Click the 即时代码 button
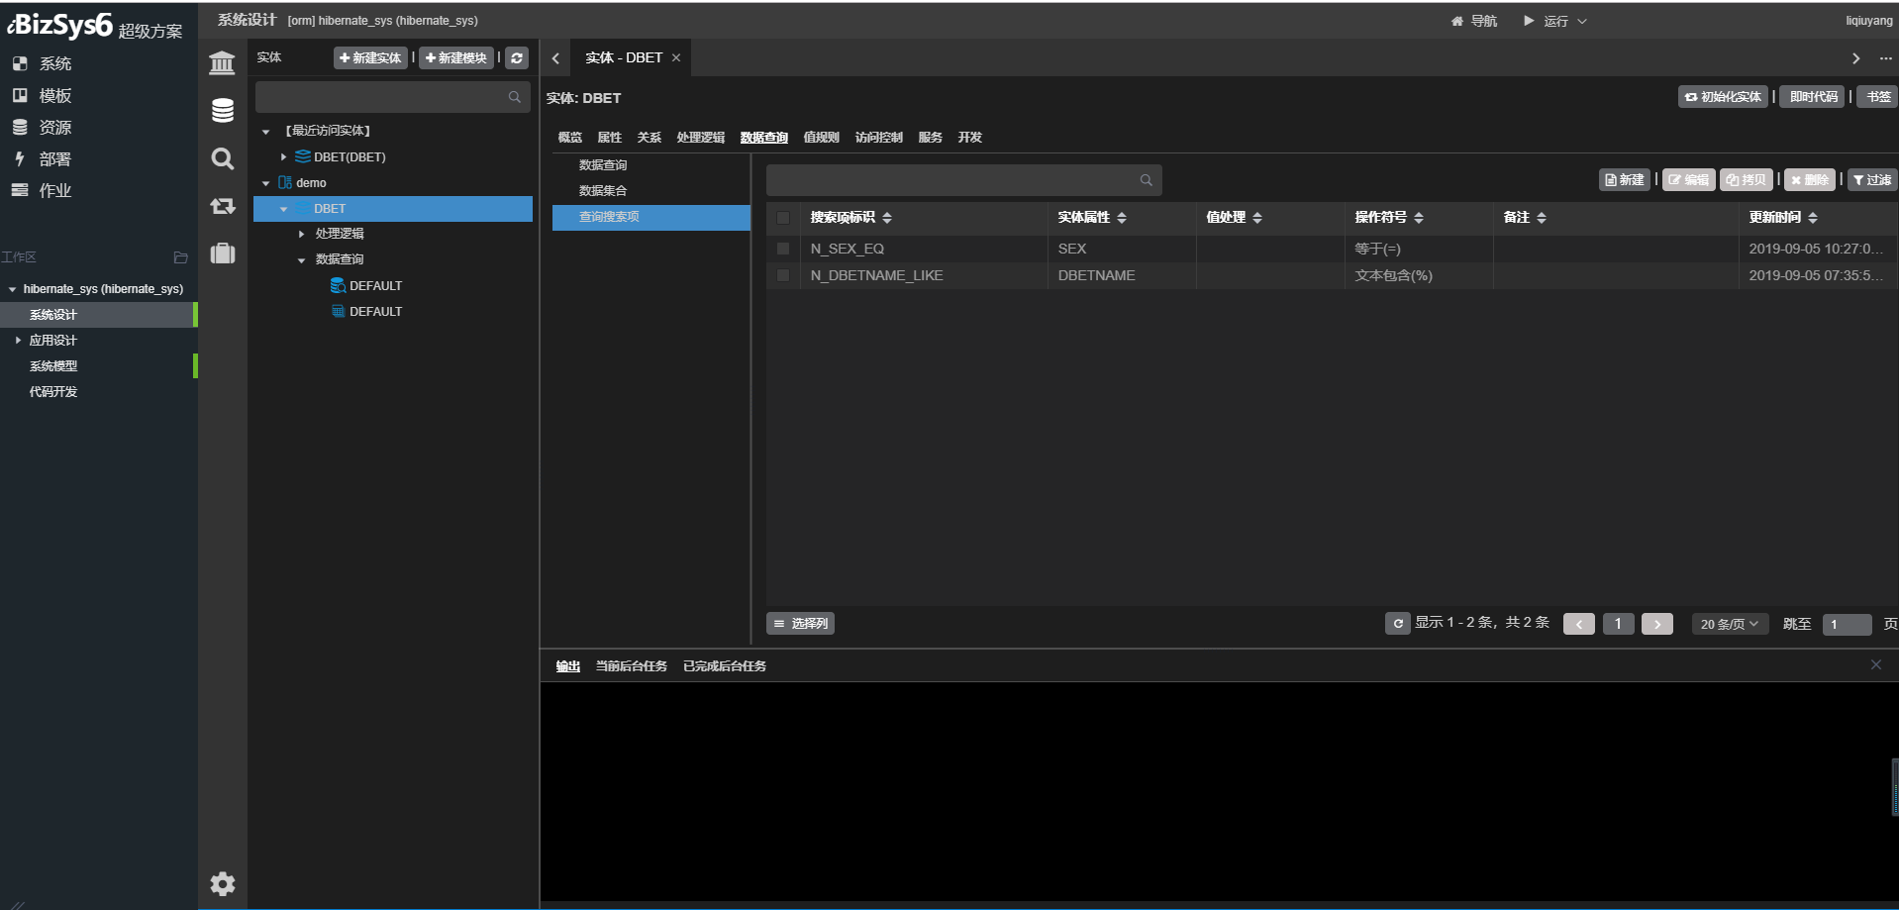 point(1813,97)
